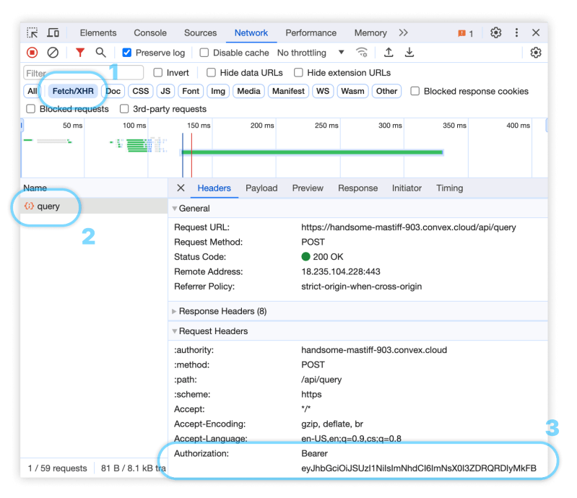Filter by Doc requests
This screenshot has height=498, width=577.
[x=113, y=91]
